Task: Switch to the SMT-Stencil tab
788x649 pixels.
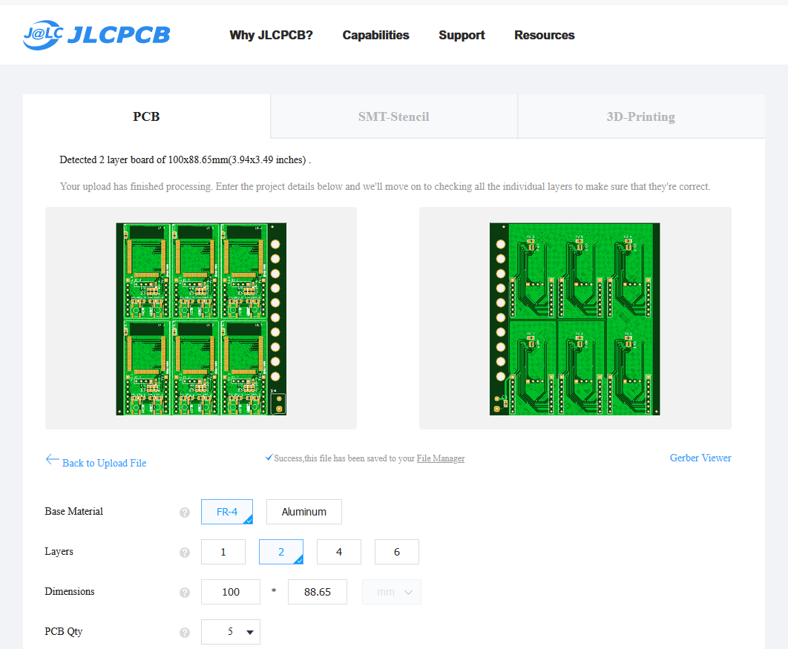Action: coord(393,116)
